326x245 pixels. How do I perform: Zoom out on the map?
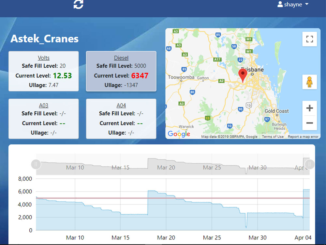pyautogui.click(x=309, y=123)
